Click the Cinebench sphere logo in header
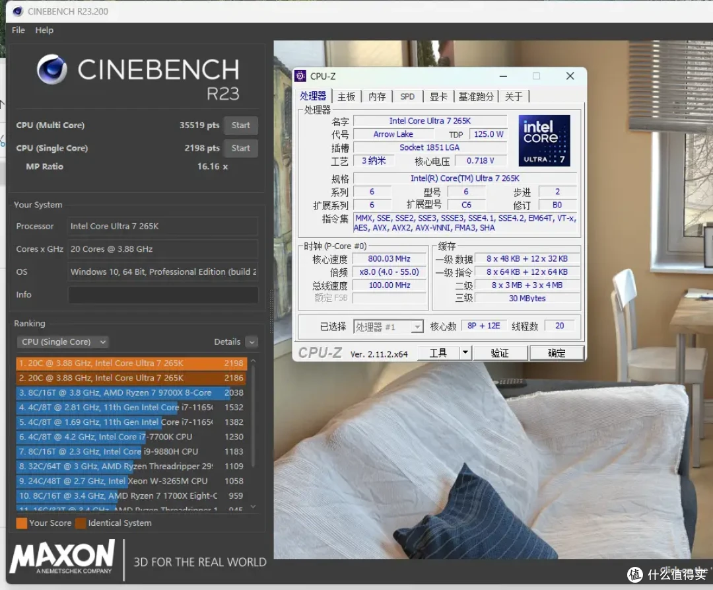 pyautogui.click(x=52, y=69)
